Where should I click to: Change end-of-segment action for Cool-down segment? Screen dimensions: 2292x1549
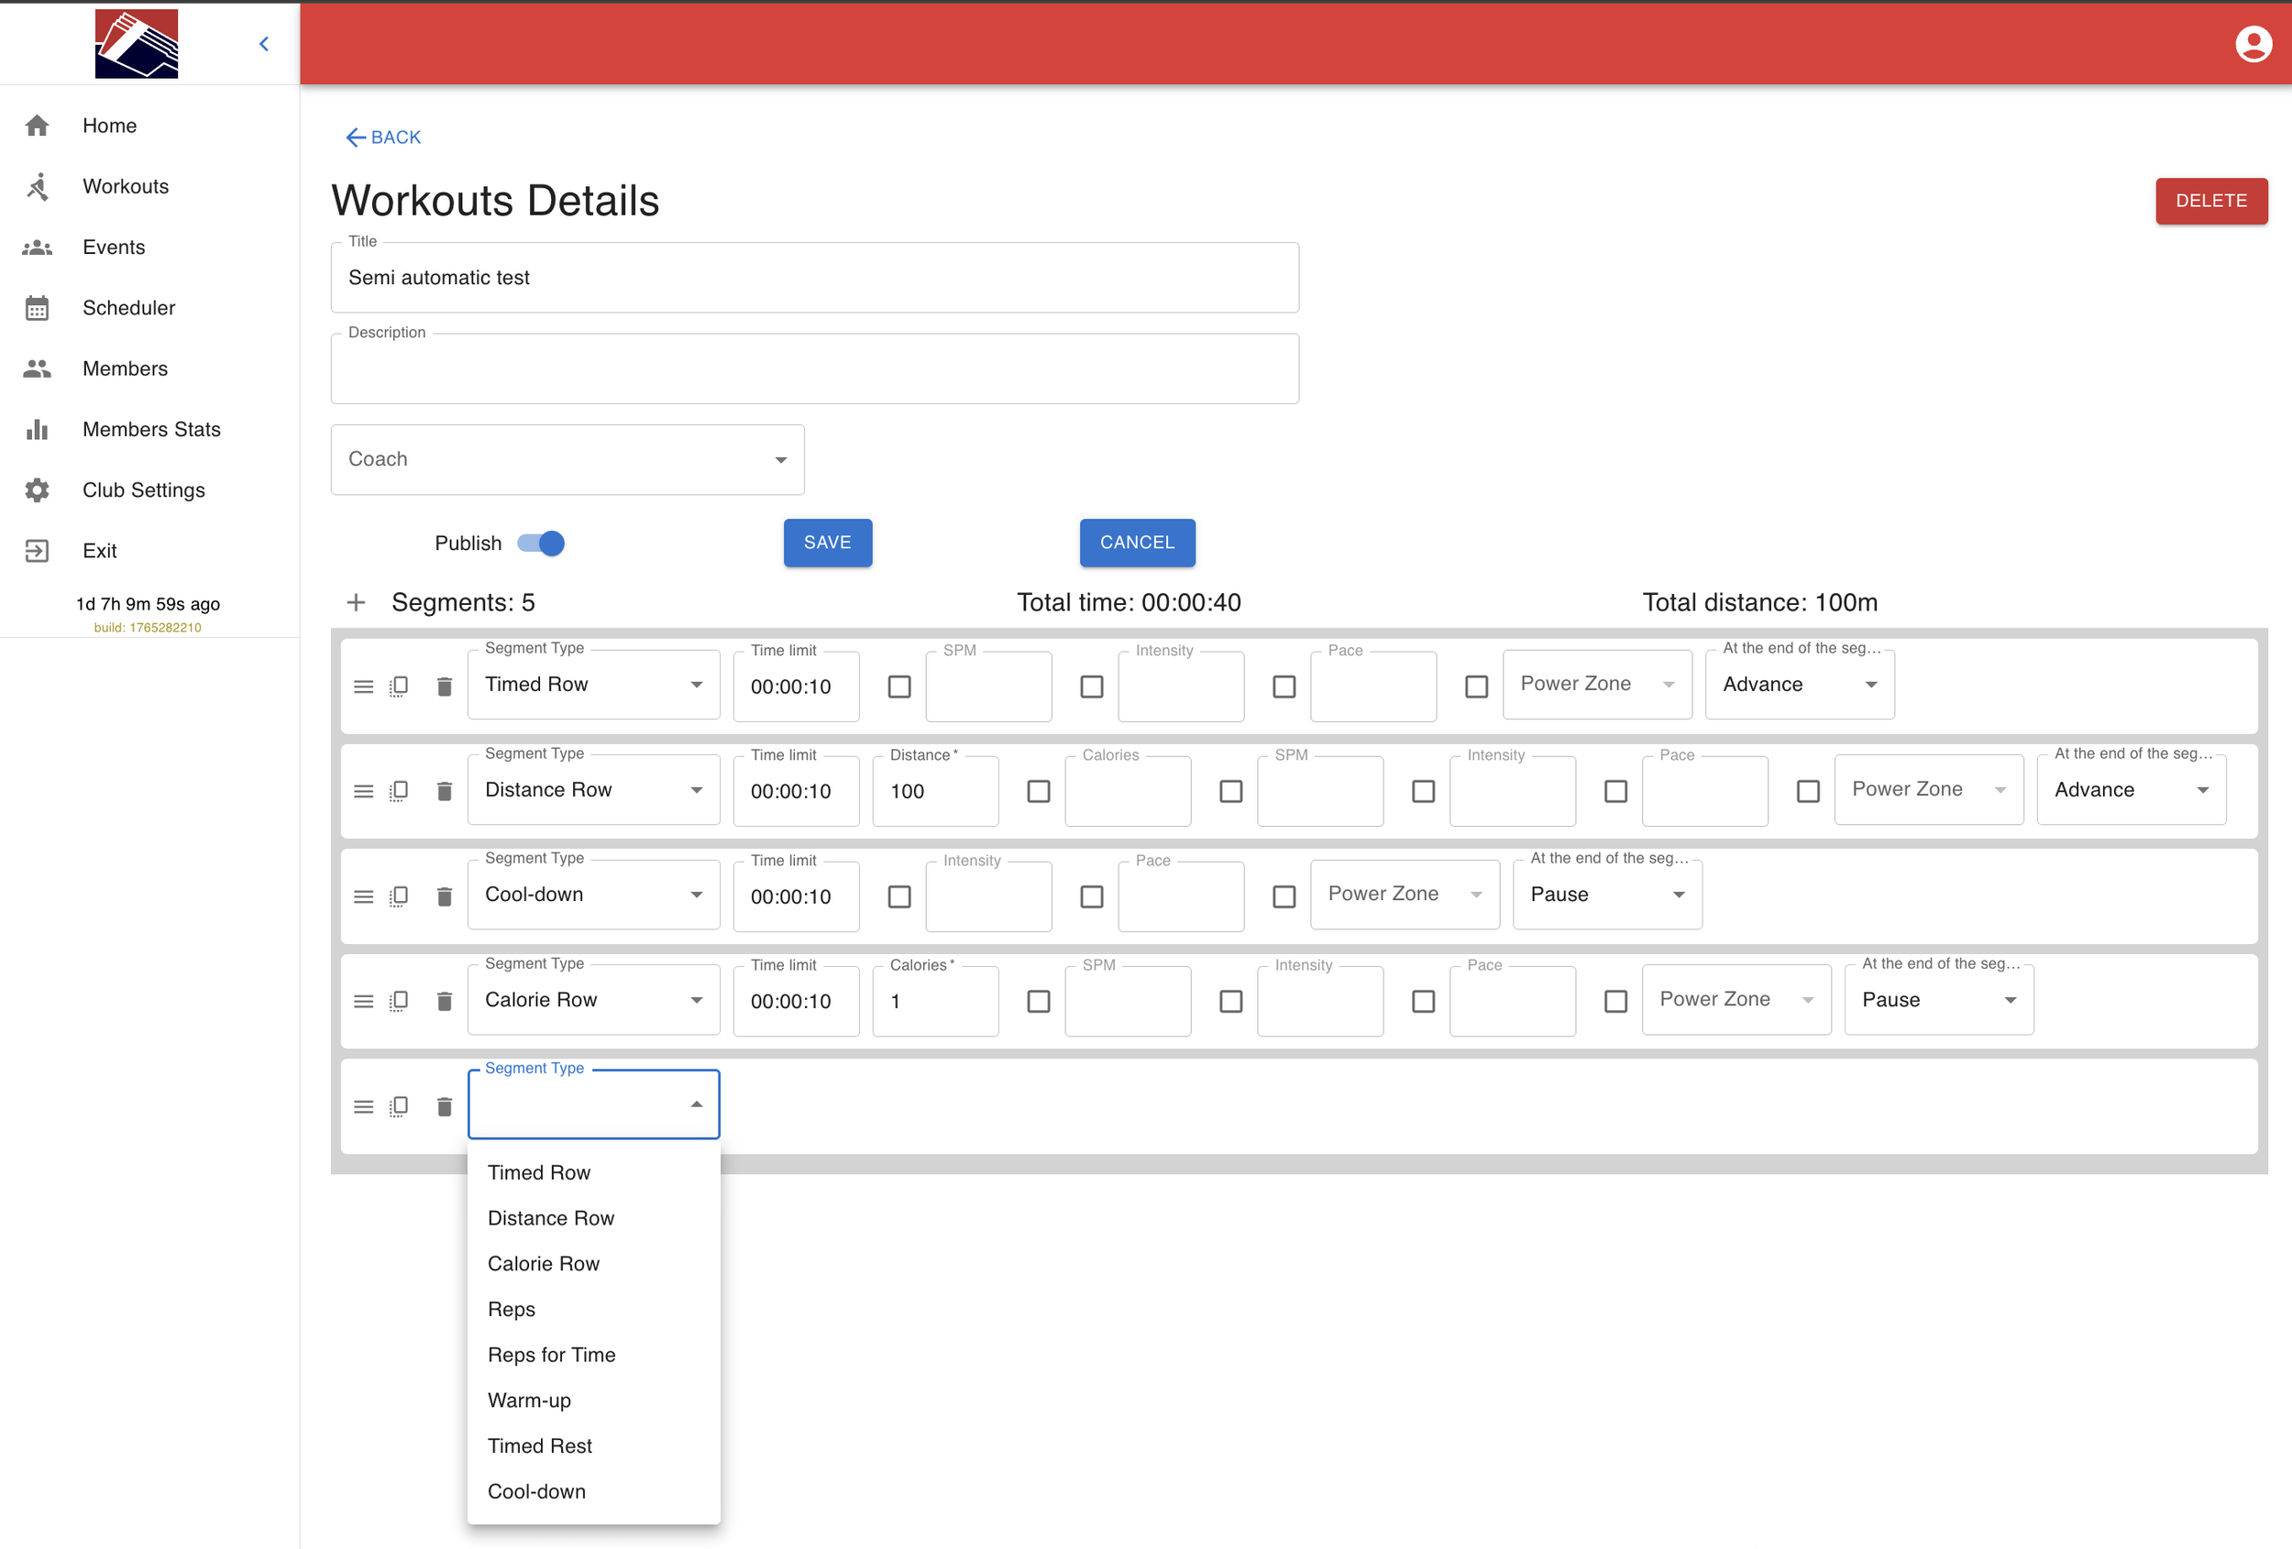[1607, 895]
